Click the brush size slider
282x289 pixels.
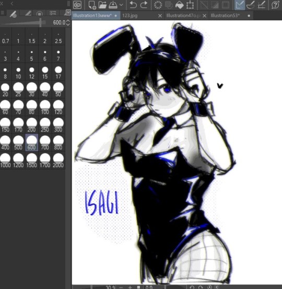pos(23,23)
